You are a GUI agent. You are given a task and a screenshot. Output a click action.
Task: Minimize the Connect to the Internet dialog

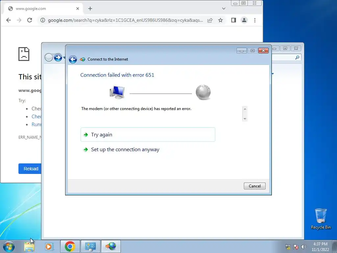click(x=242, y=50)
